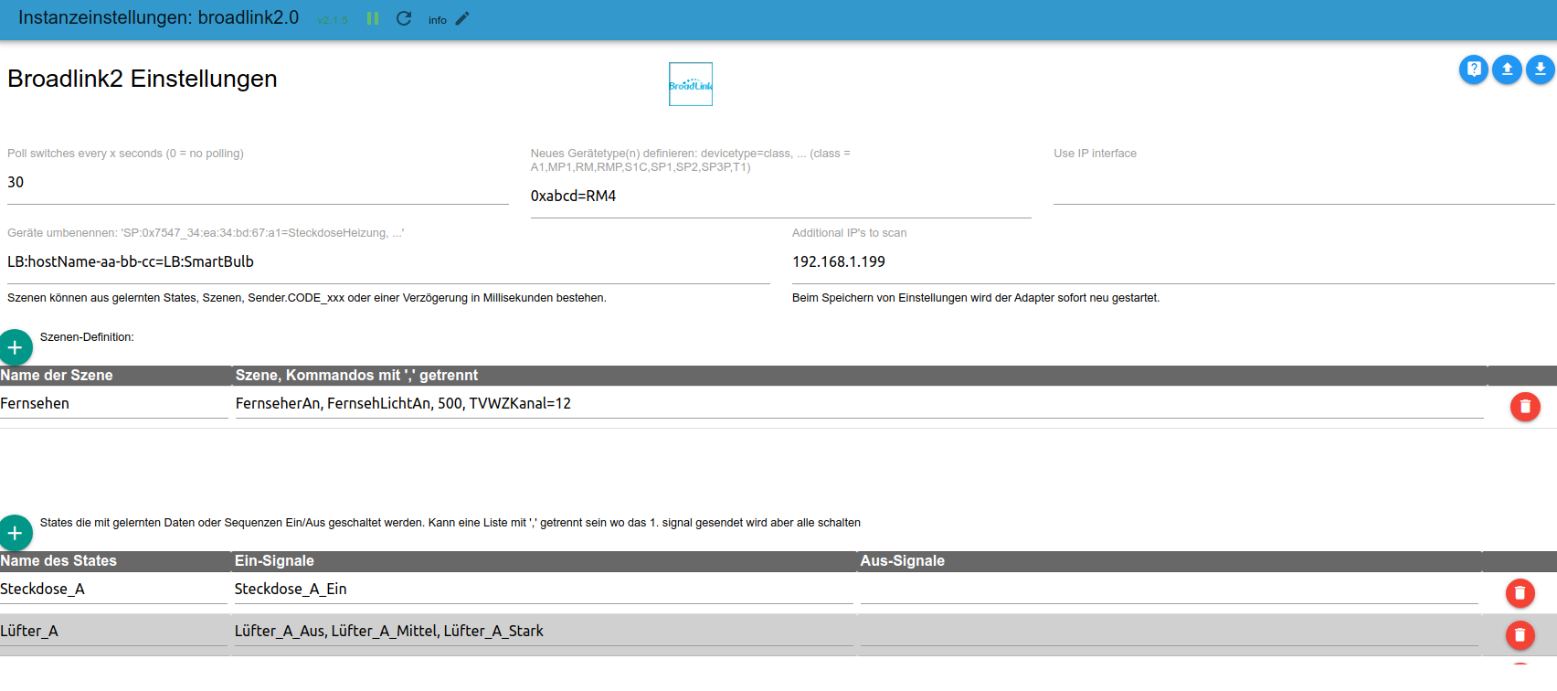Click the 'Szenen-Definition:' label
This screenshot has height=691, width=1557.
[x=87, y=337]
